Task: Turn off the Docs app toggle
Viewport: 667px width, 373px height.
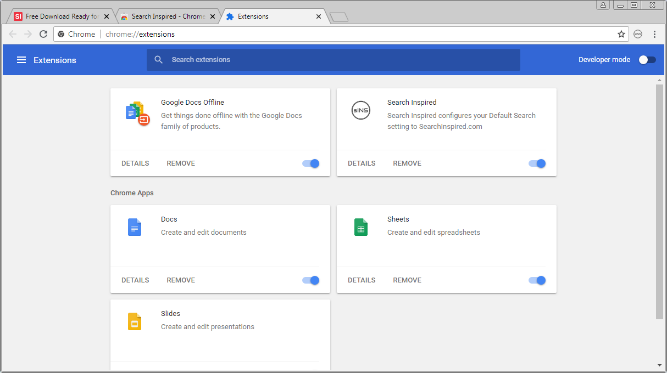Action: coord(311,280)
